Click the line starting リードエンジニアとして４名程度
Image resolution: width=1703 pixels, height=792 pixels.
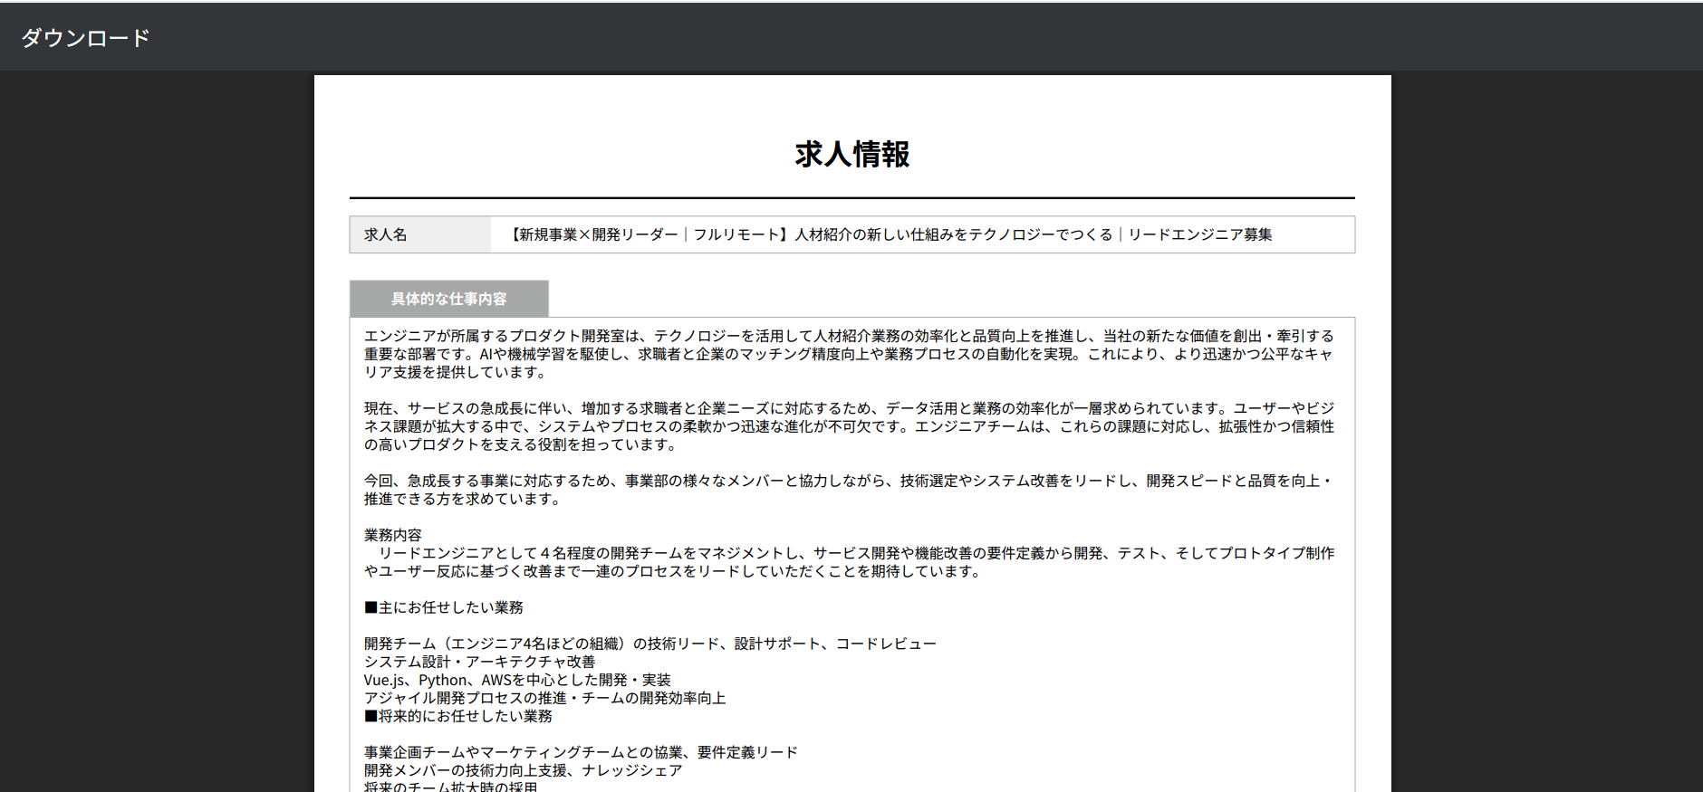point(850,562)
